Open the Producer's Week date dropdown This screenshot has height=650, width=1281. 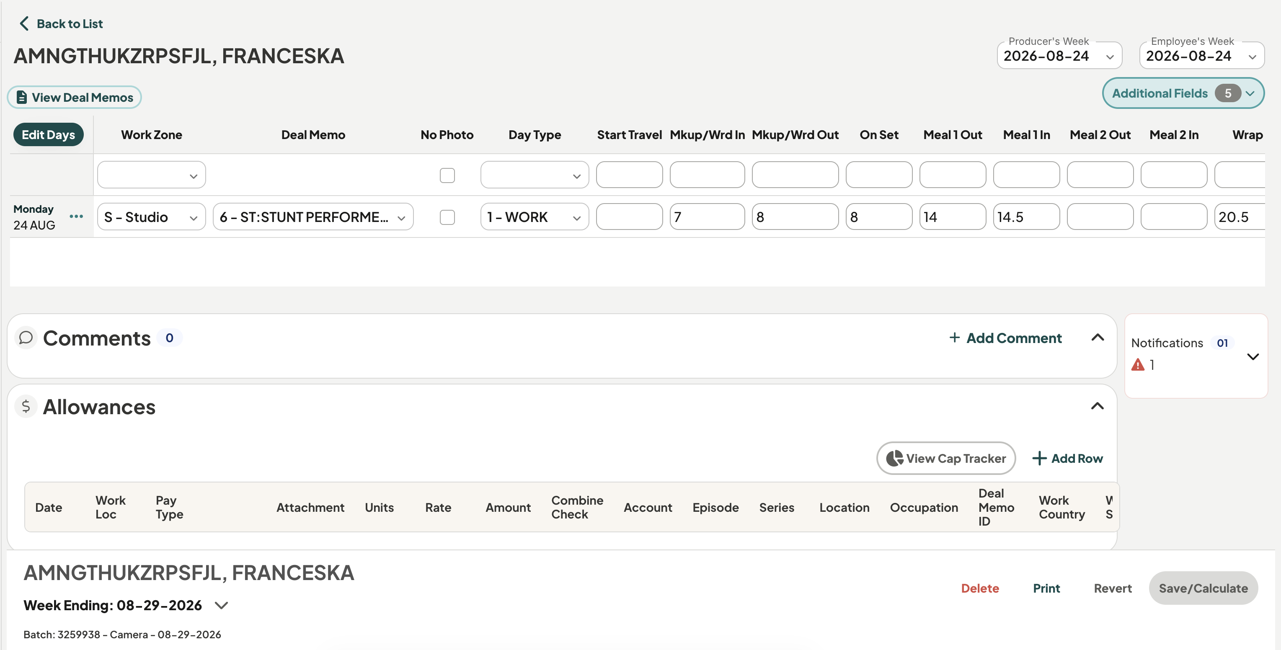click(x=1059, y=56)
